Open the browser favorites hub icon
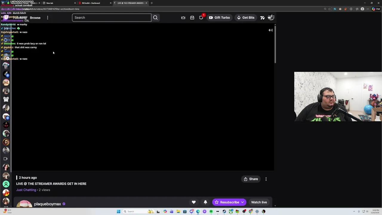382x215 pixels. point(357,9)
